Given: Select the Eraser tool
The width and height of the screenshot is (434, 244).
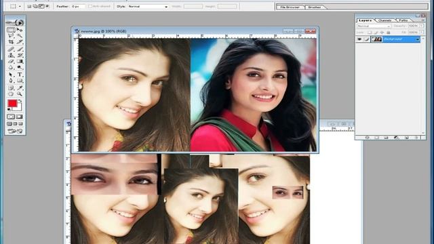Looking at the screenshot, I should tap(11, 62).
